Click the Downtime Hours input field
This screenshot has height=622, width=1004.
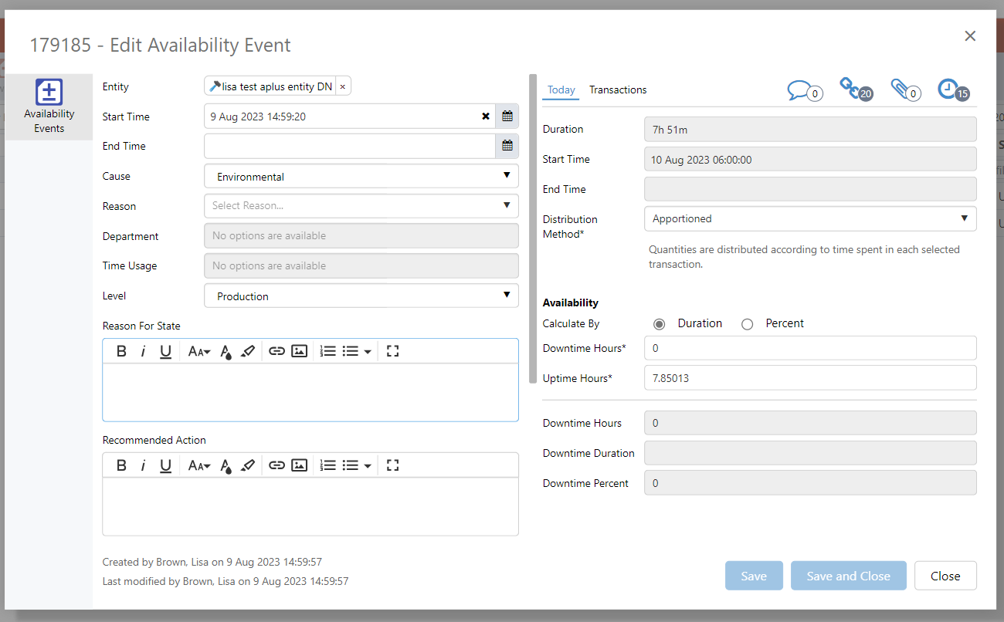tap(809, 348)
